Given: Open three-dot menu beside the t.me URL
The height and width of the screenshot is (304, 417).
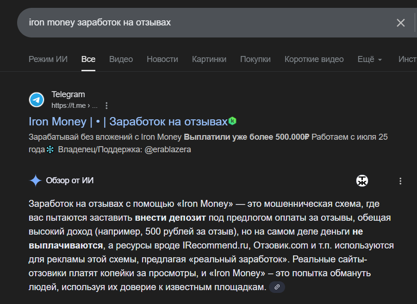Looking at the screenshot, I should point(106,105).
